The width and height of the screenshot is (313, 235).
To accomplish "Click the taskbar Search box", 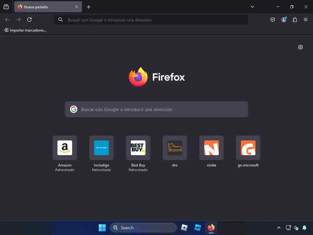I will pyautogui.click(x=143, y=228).
